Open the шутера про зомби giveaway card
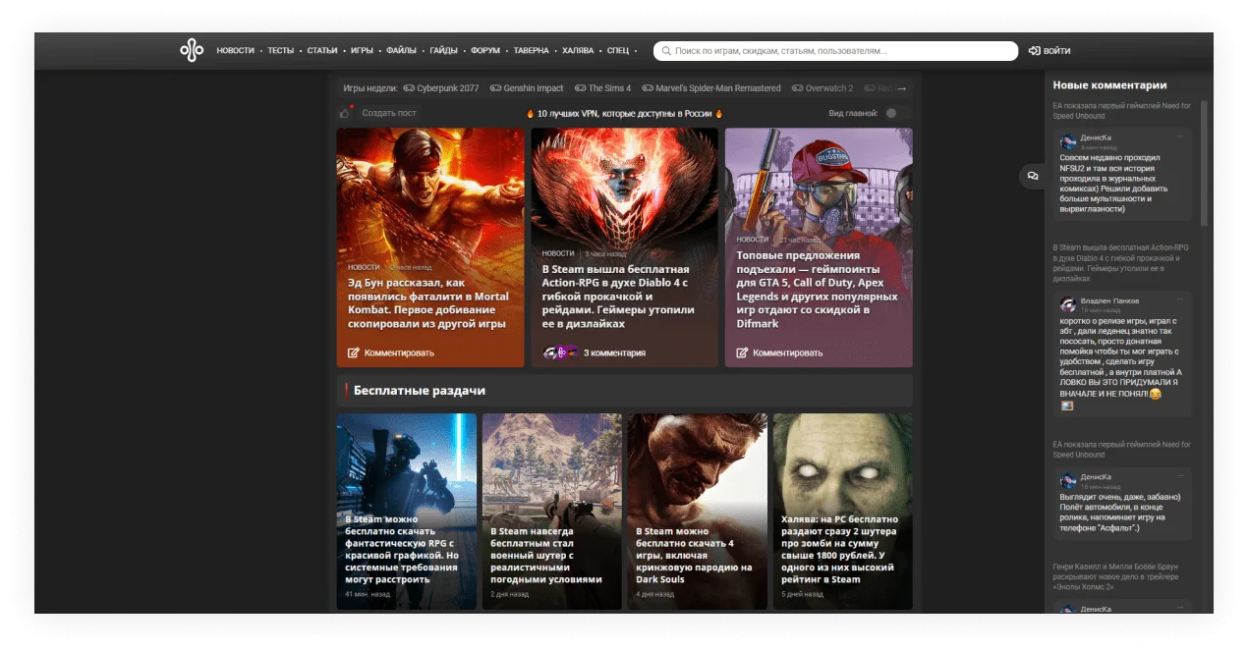The height and width of the screenshot is (650, 1248). click(843, 512)
